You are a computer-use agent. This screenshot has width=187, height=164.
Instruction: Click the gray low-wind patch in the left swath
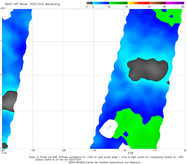pyautogui.click(x=9, y=101)
